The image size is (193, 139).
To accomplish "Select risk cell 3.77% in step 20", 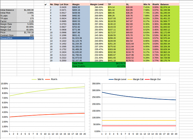I will 156,61.
